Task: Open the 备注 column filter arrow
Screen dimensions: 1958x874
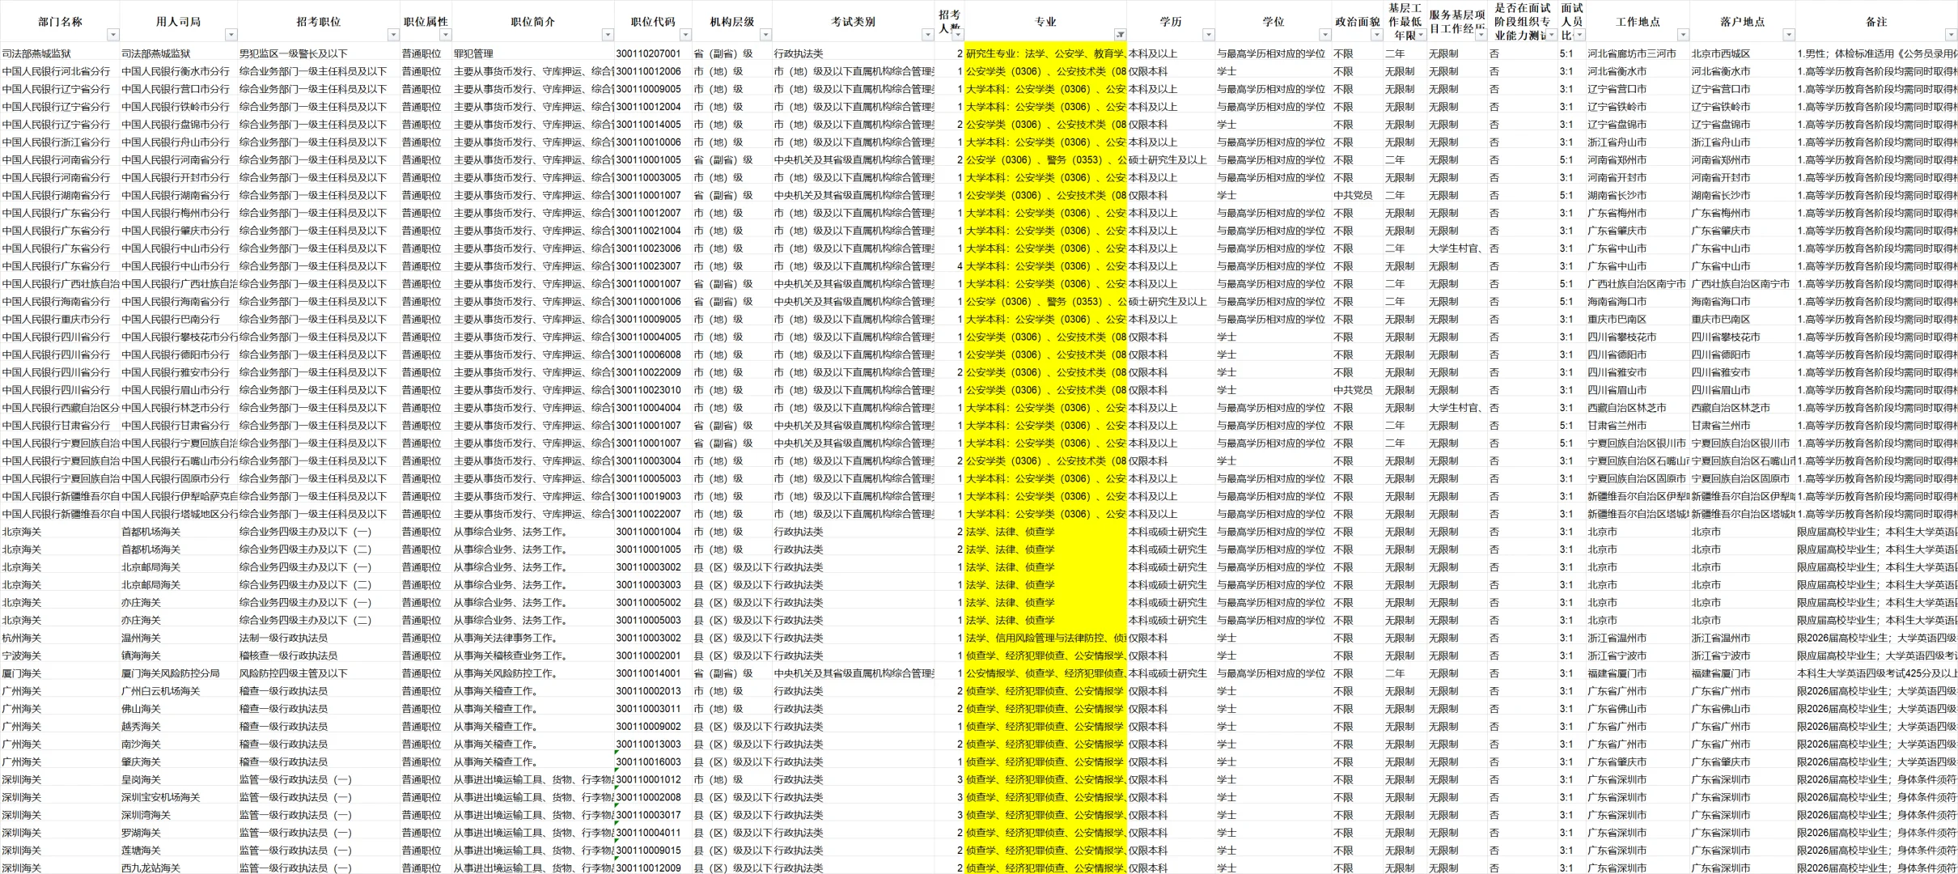Action: tap(1951, 35)
